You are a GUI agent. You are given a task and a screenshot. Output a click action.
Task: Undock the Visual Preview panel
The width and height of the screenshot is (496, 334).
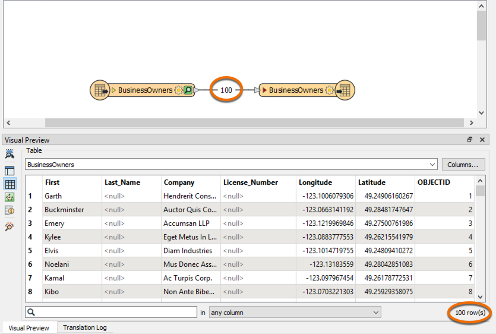coord(470,140)
